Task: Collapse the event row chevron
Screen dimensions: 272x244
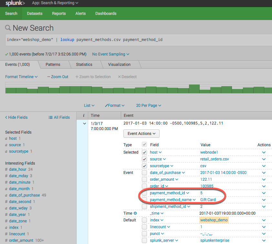Action: point(84,124)
